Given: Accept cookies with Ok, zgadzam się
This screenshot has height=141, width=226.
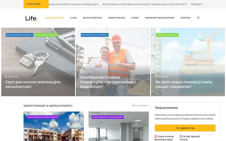Looking at the screenshot, I should pyautogui.click(x=185, y=128).
